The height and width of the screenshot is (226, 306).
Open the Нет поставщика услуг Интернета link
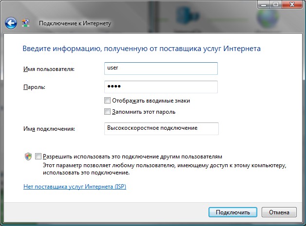pyautogui.click(x=75, y=187)
